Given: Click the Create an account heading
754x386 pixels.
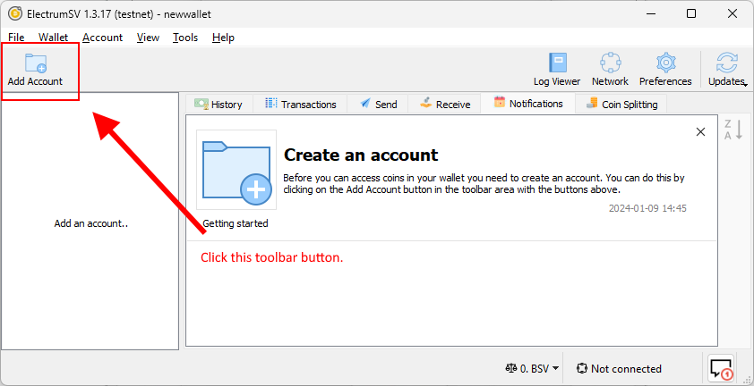Looking at the screenshot, I should 361,155.
